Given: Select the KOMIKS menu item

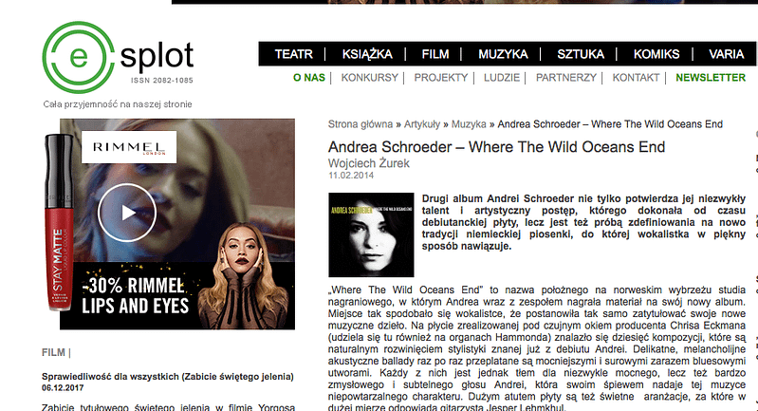Looking at the screenshot, I should click(656, 54).
